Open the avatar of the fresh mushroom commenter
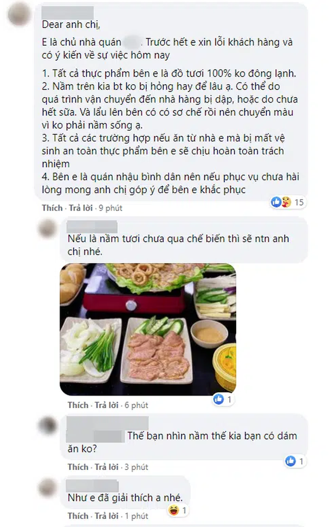 (x=47, y=230)
